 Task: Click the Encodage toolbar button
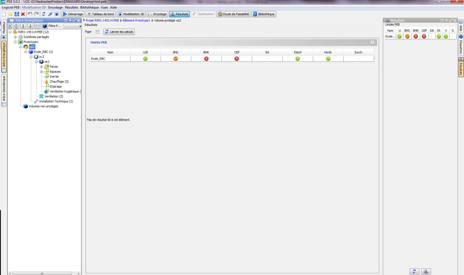point(158,14)
